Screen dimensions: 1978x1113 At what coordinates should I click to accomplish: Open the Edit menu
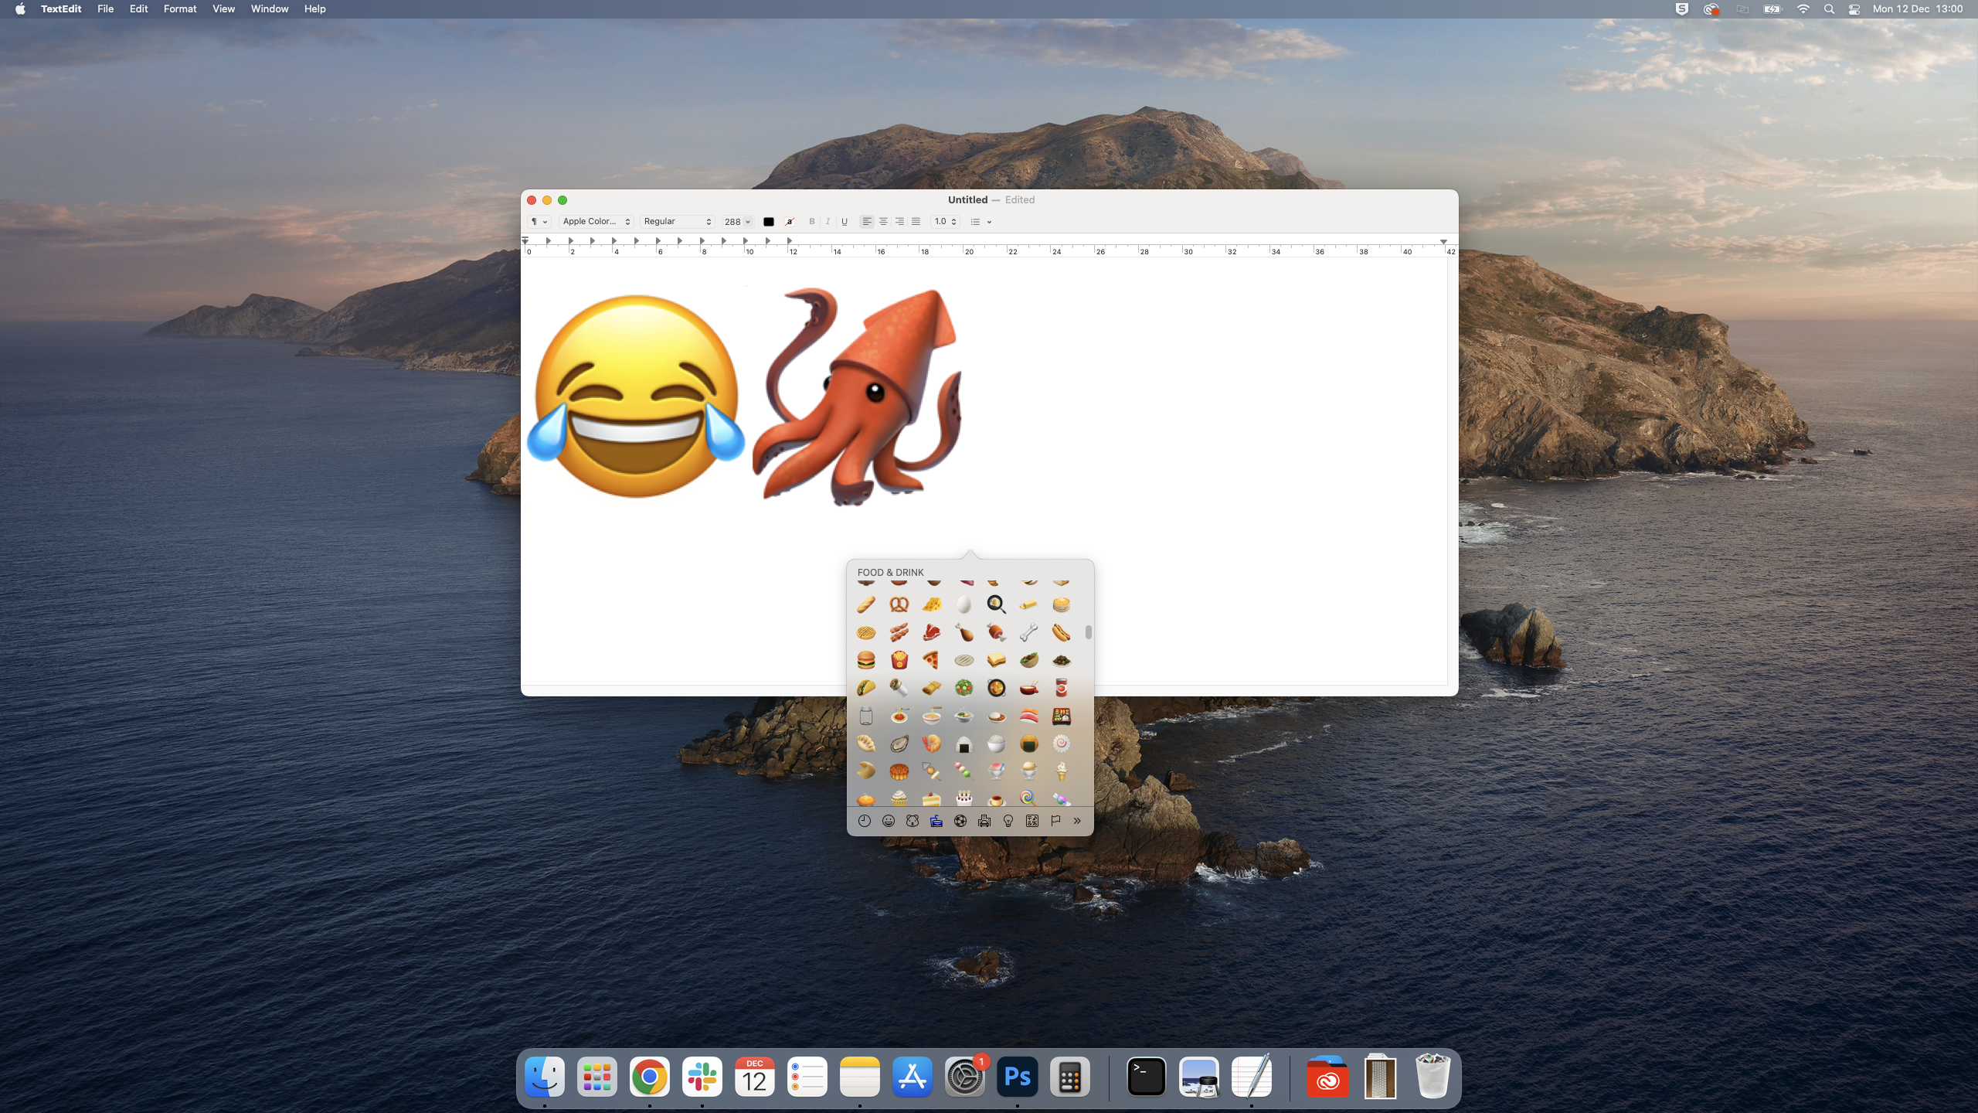(138, 9)
